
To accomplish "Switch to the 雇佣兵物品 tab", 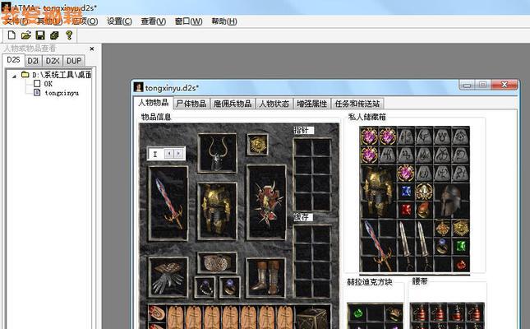I will pyautogui.click(x=233, y=104).
